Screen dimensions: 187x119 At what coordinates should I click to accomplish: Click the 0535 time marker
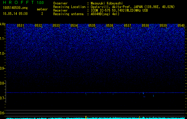(x=92, y=26)
